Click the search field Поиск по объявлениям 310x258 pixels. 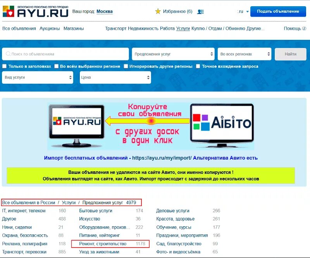(65, 54)
